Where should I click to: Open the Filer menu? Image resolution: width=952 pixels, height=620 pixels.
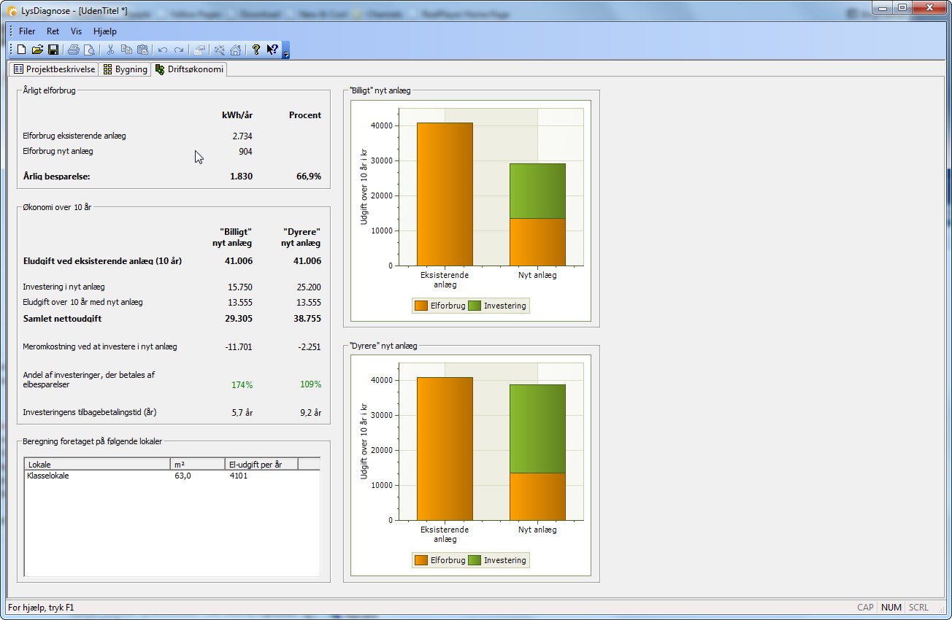click(x=27, y=31)
